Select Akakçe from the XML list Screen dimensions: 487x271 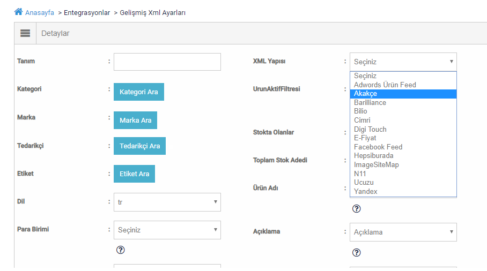tap(403, 94)
